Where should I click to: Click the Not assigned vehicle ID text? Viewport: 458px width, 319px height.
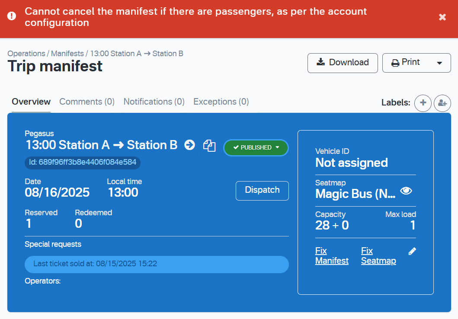[x=351, y=163]
